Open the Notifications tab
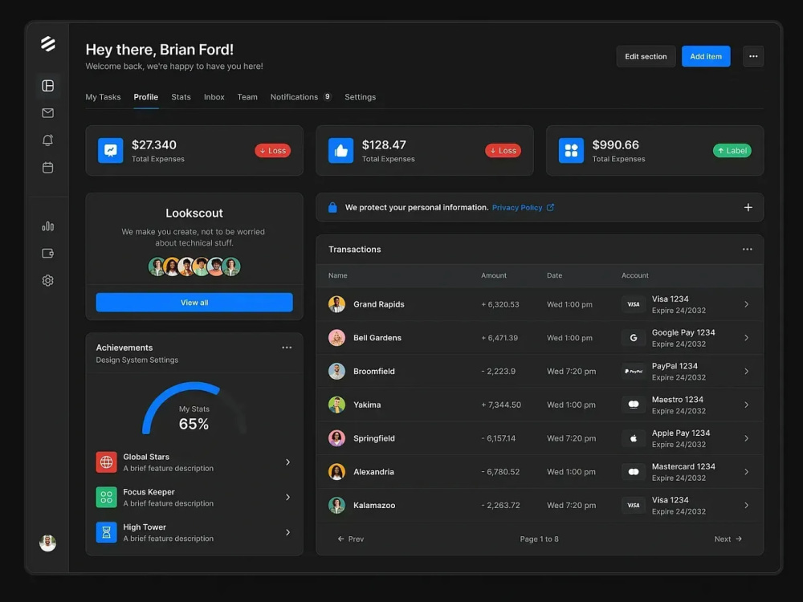The image size is (803, 602). point(300,97)
